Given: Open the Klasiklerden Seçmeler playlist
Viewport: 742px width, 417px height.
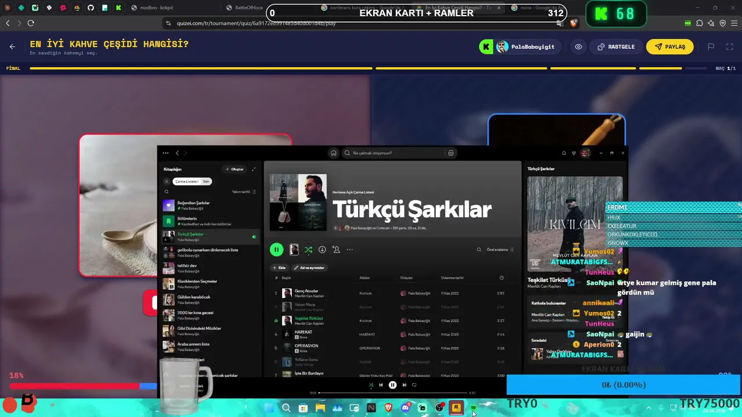Looking at the screenshot, I should [210, 284].
